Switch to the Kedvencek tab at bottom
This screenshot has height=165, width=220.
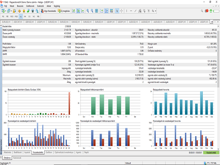click(17, 157)
